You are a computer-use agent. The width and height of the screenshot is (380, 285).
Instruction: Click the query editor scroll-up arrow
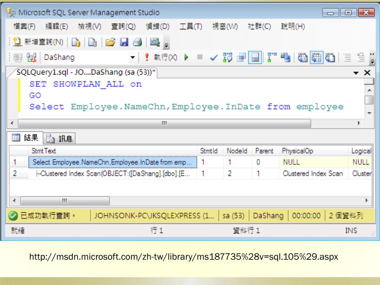coord(369,91)
